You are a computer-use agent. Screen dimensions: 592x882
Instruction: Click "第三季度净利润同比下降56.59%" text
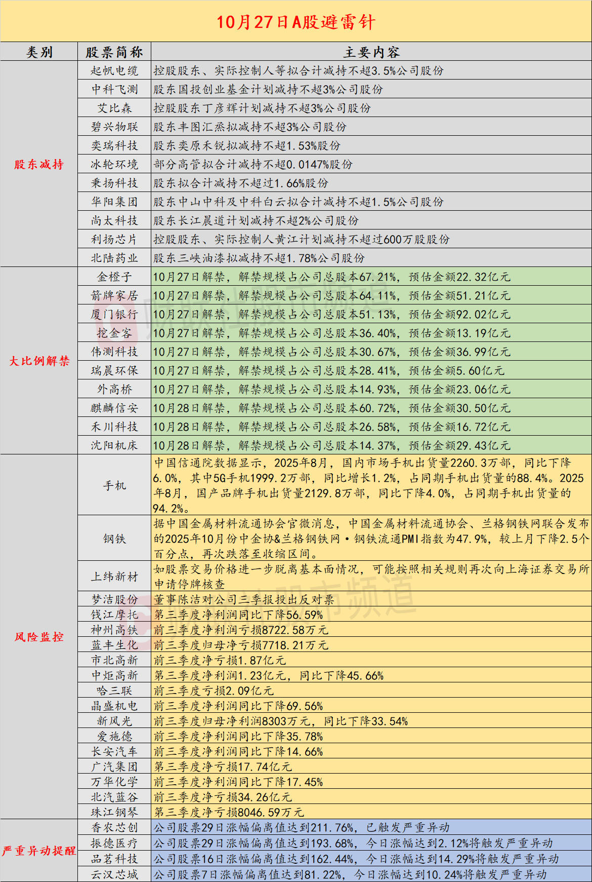[238, 615]
